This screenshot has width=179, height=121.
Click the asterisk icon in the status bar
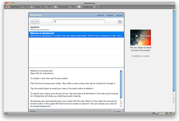click(x=160, y=113)
